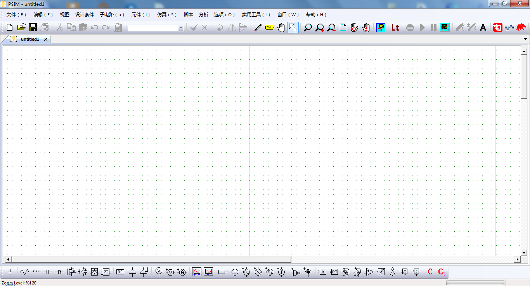The image size is (530, 286).
Task: Insert the simplified Cs block
Action: [442, 272]
